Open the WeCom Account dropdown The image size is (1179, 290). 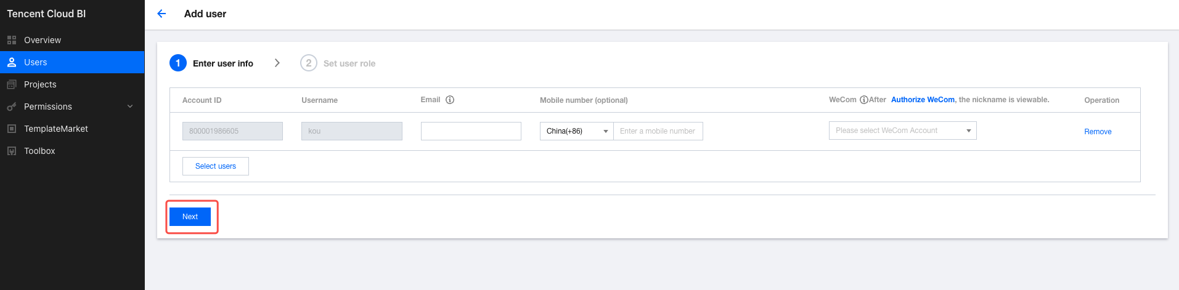[902, 131]
